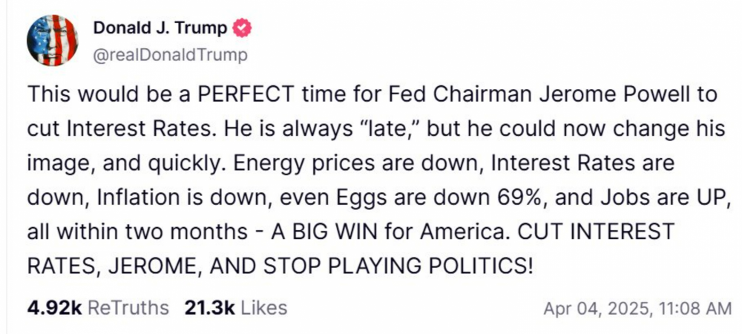Open the profile avatar picture

click(x=53, y=41)
